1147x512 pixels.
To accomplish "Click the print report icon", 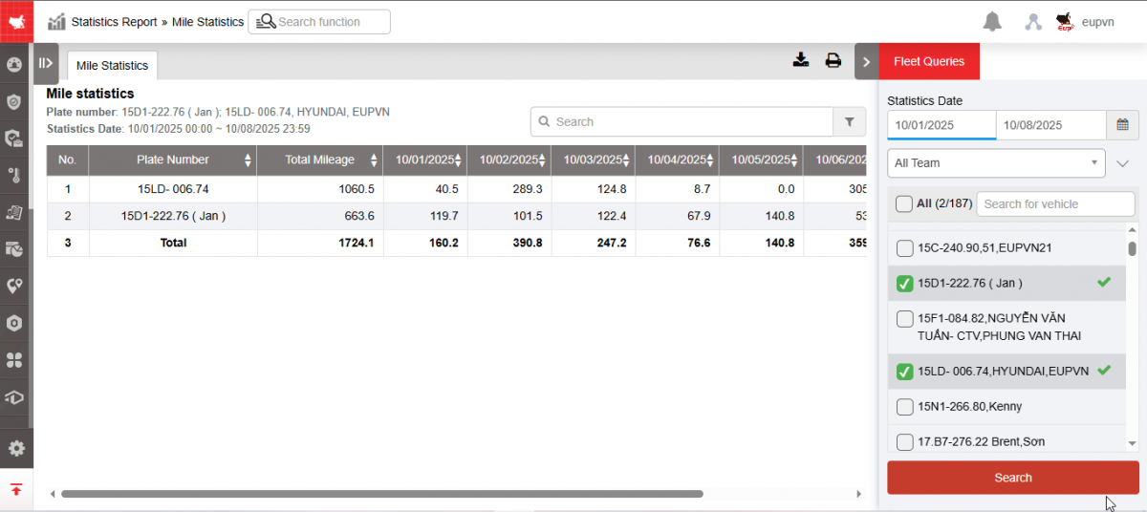I will click(833, 60).
